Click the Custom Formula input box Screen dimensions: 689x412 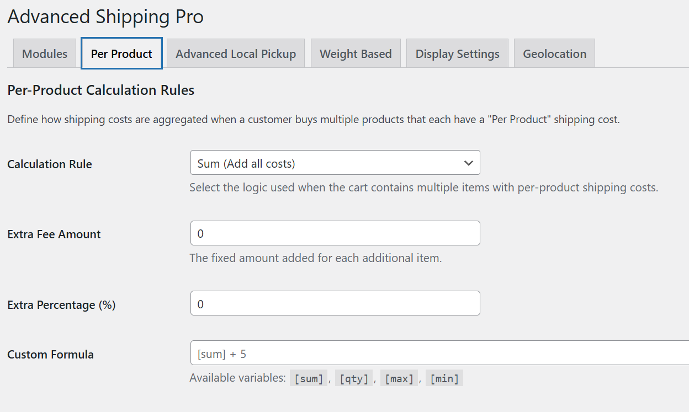[x=386, y=353]
